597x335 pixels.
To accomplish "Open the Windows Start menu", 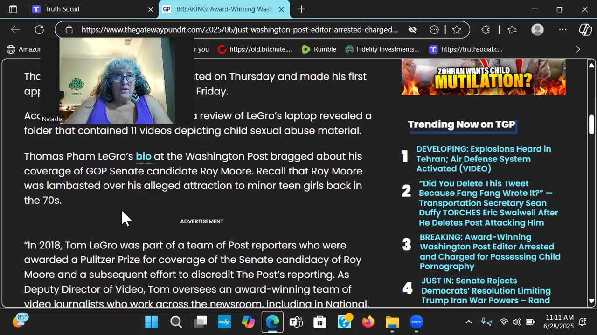I will tap(152, 322).
